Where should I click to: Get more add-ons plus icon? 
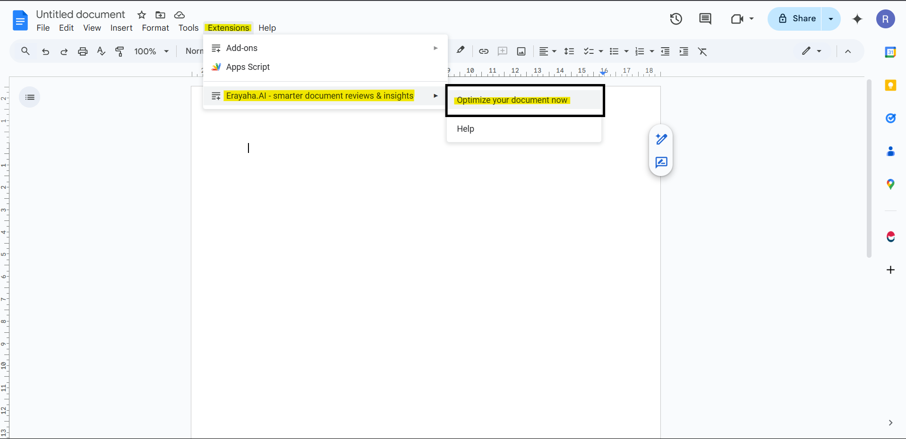890,270
